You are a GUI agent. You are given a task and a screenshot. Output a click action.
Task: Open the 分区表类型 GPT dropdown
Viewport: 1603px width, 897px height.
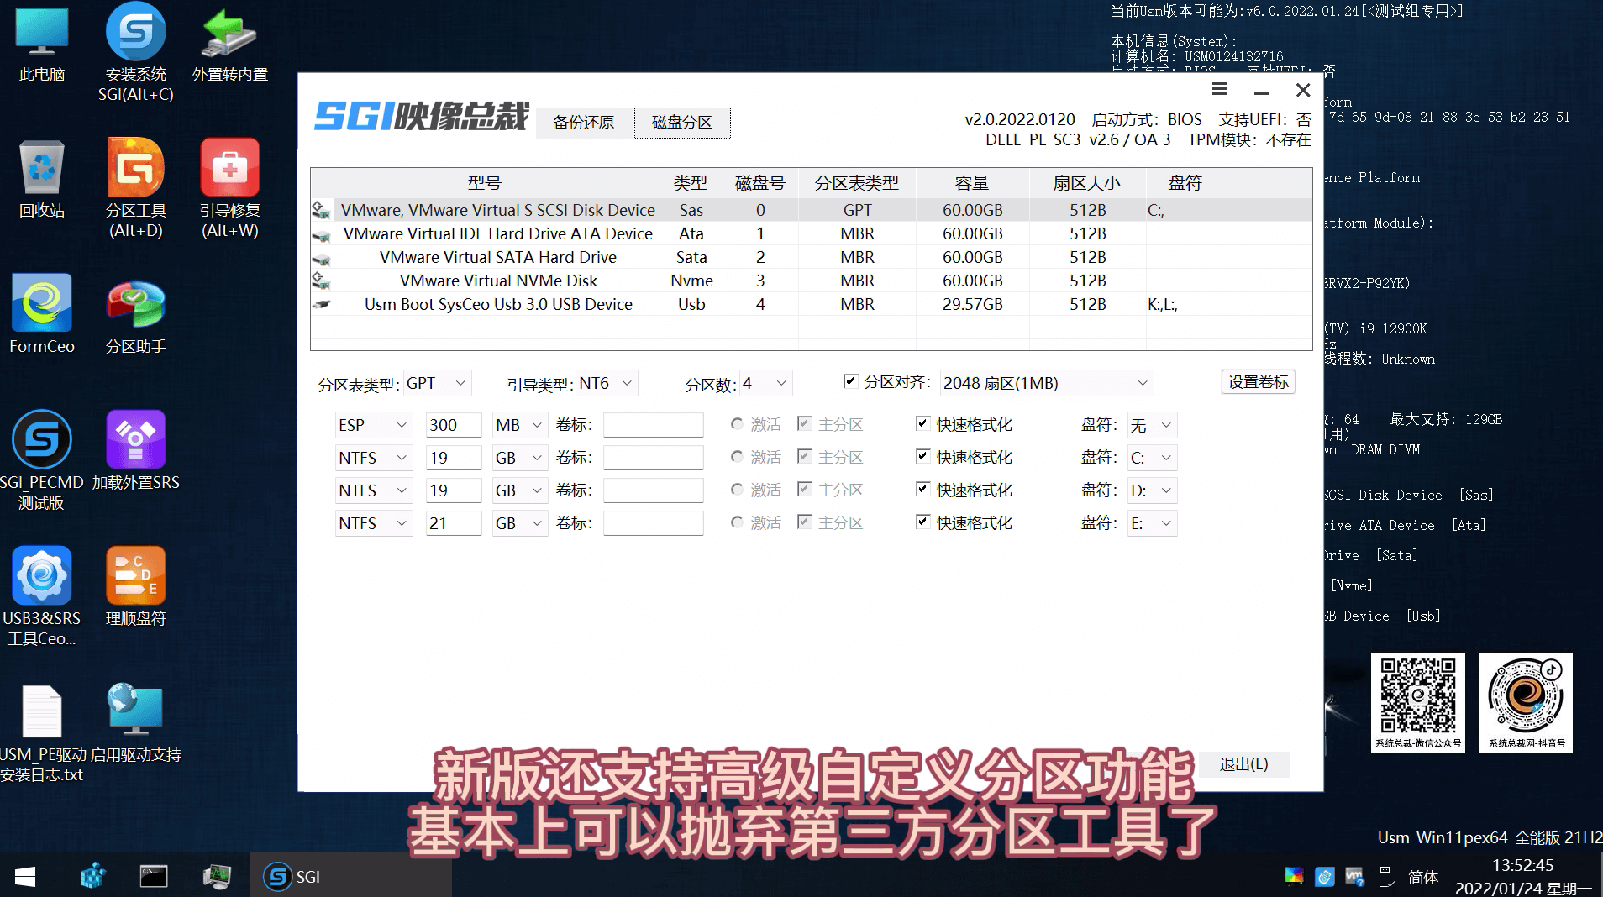pos(437,383)
